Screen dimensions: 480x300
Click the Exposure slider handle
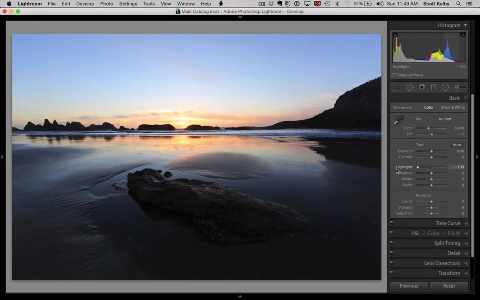click(x=431, y=151)
